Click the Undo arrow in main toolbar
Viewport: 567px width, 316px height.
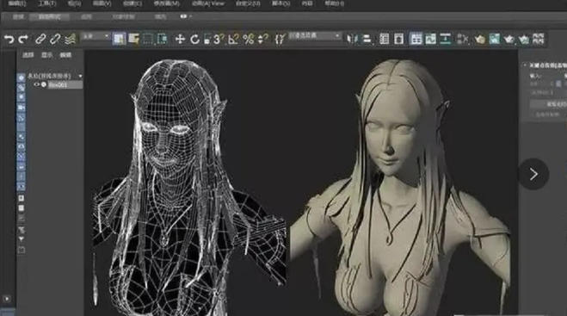9,39
